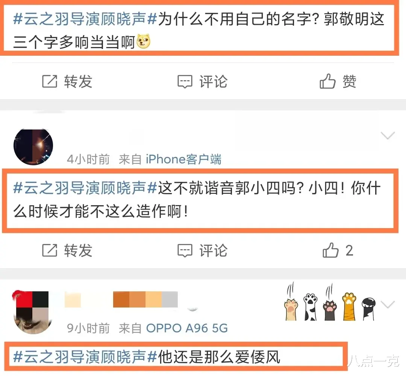Open the pixelated avatar of the third poster
406x376 pixels.
(32, 312)
